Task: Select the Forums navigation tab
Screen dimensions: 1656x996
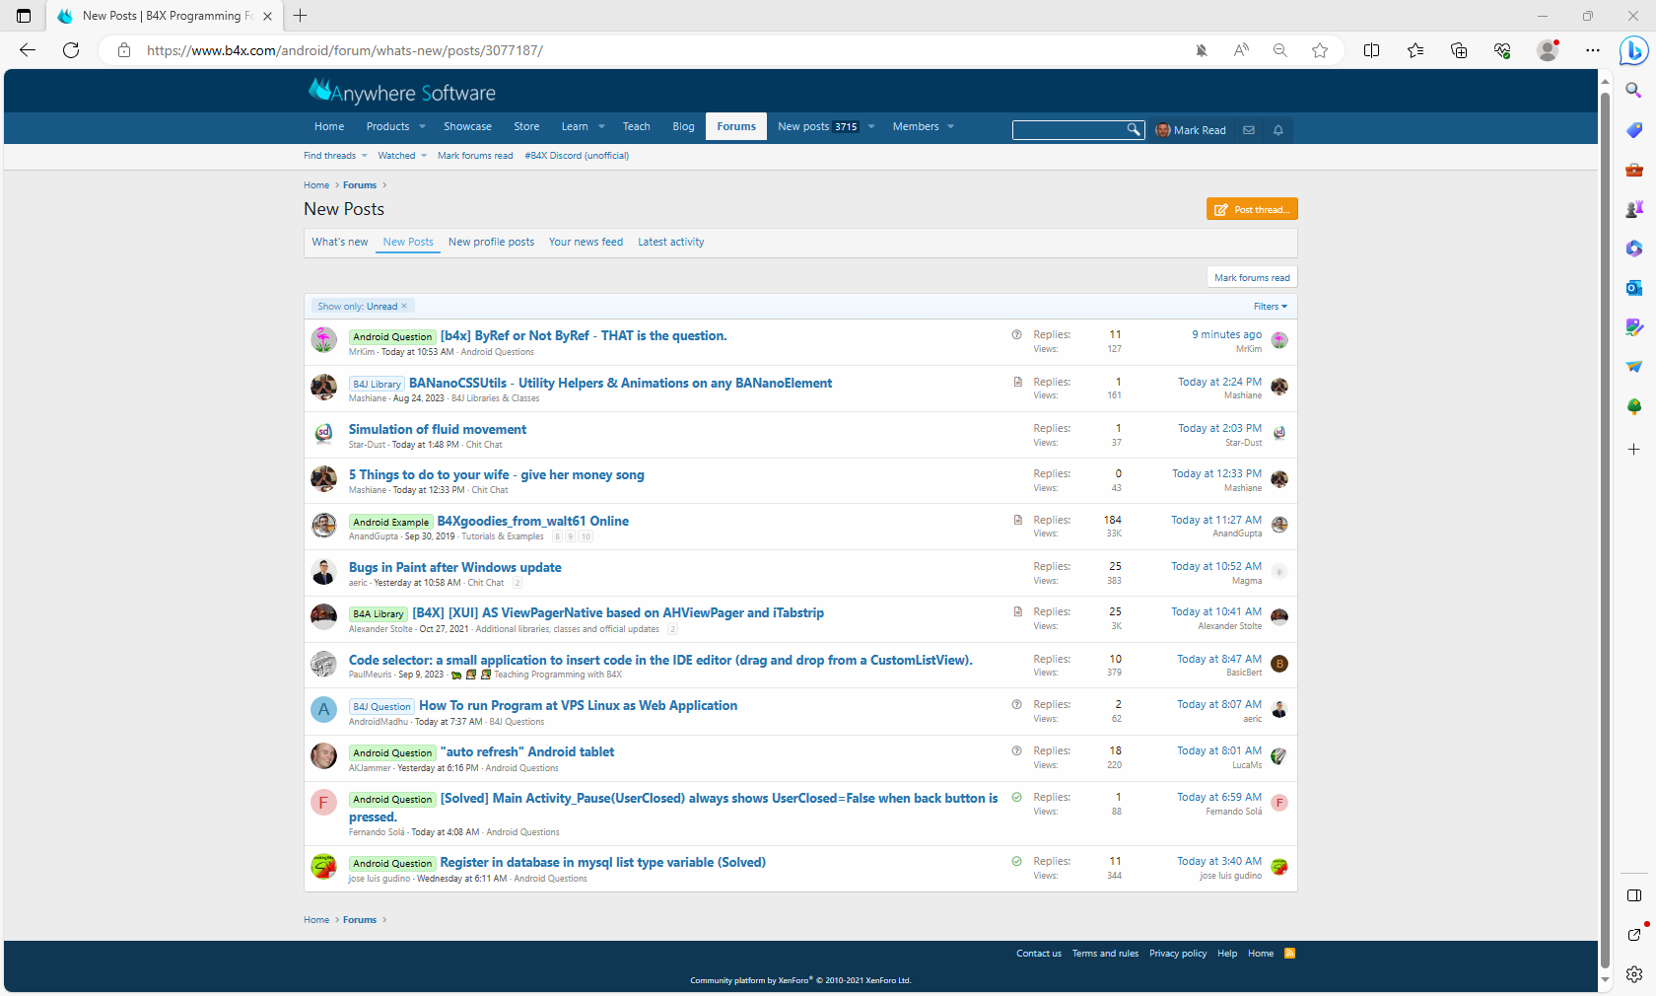Action: 736,126
